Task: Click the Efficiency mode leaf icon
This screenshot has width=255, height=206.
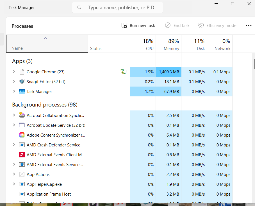Action: pos(201,25)
